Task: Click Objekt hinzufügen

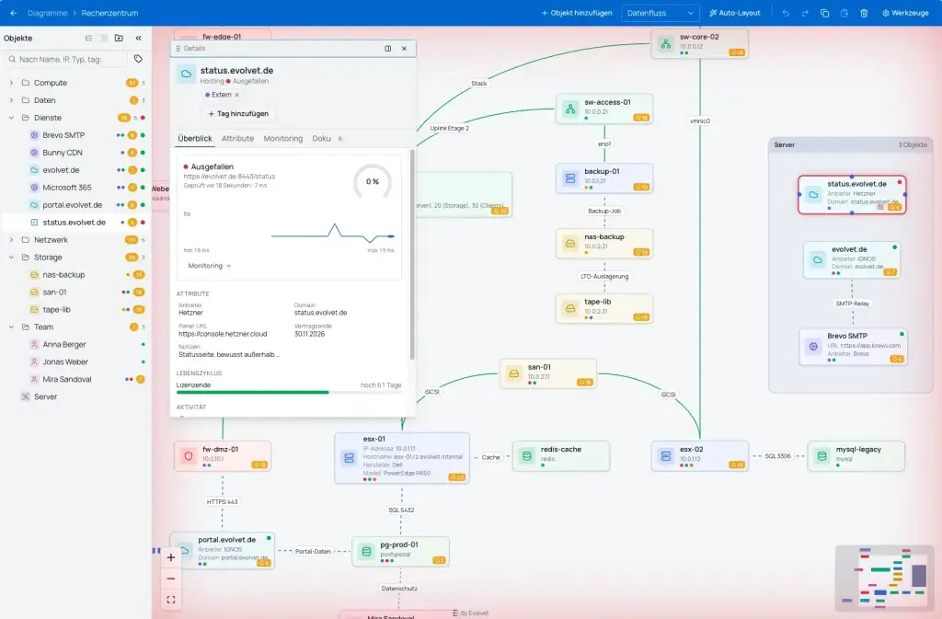Action: (577, 13)
